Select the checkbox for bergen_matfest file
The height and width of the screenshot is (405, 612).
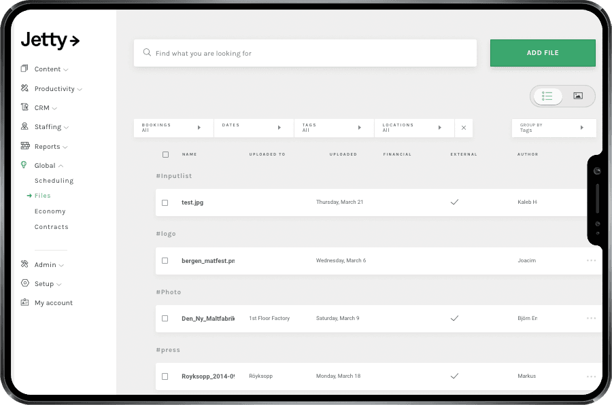click(x=165, y=260)
